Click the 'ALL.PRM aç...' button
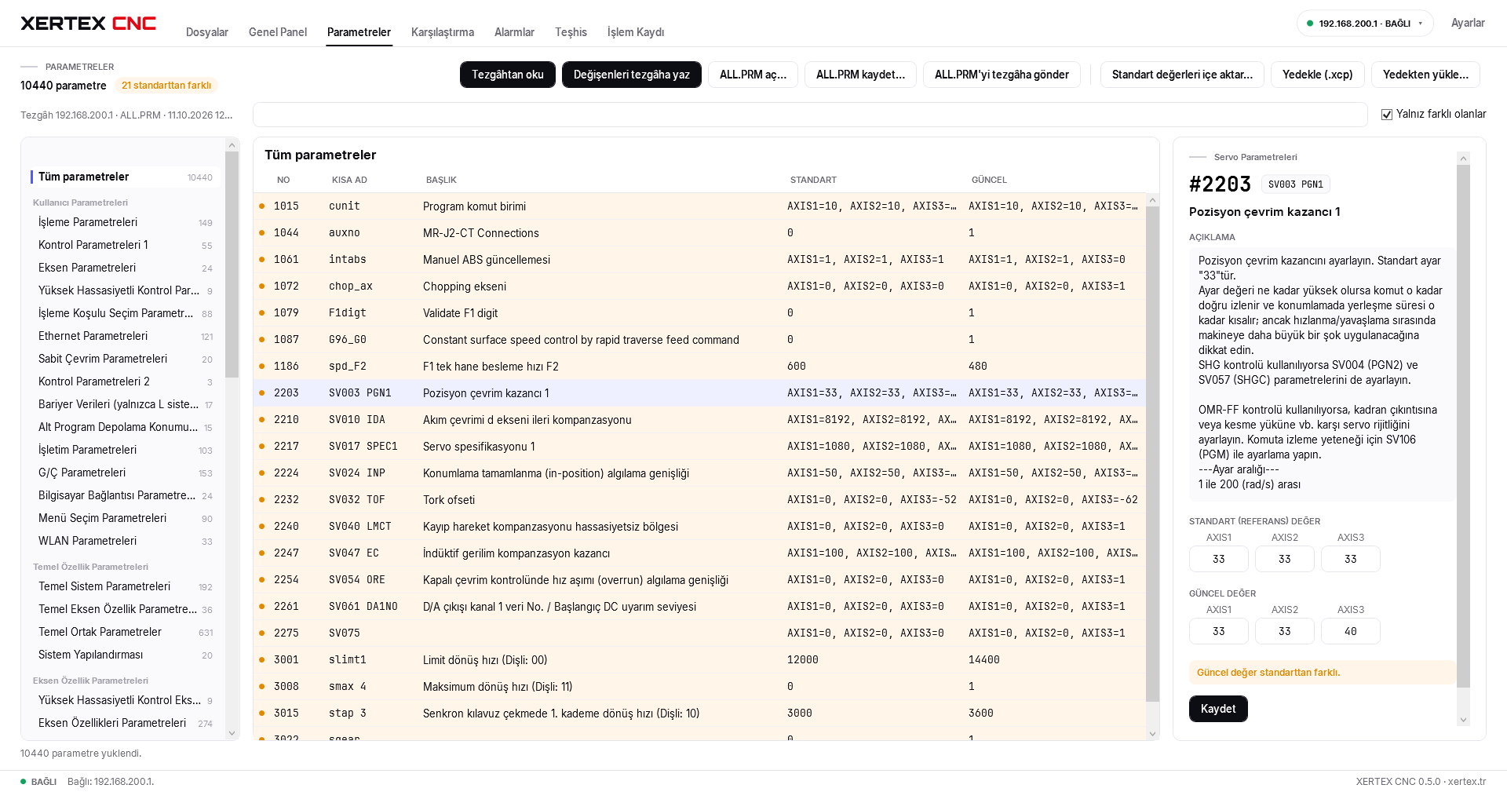 point(753,75)
